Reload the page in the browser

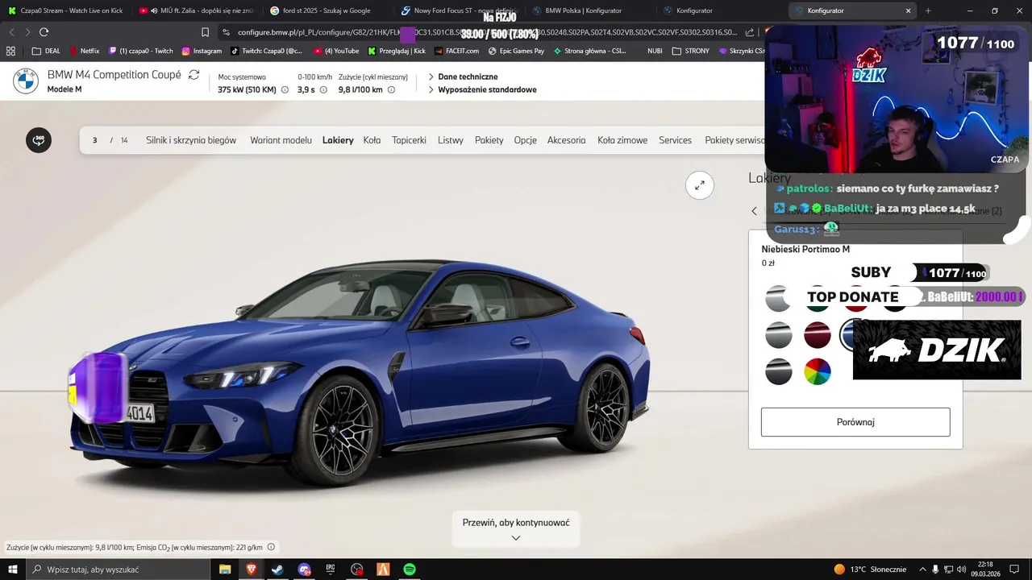[44, 32]
